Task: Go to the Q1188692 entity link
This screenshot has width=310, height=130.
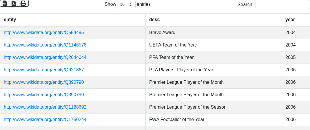Action: tap(45, 107)
